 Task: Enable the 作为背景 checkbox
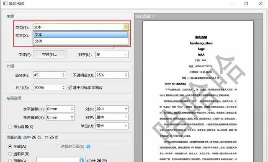point(10,127)
